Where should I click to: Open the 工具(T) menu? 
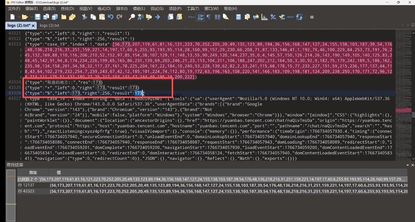193,8
